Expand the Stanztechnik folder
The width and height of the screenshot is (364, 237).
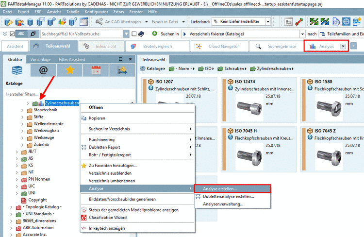tap(22, 110)
